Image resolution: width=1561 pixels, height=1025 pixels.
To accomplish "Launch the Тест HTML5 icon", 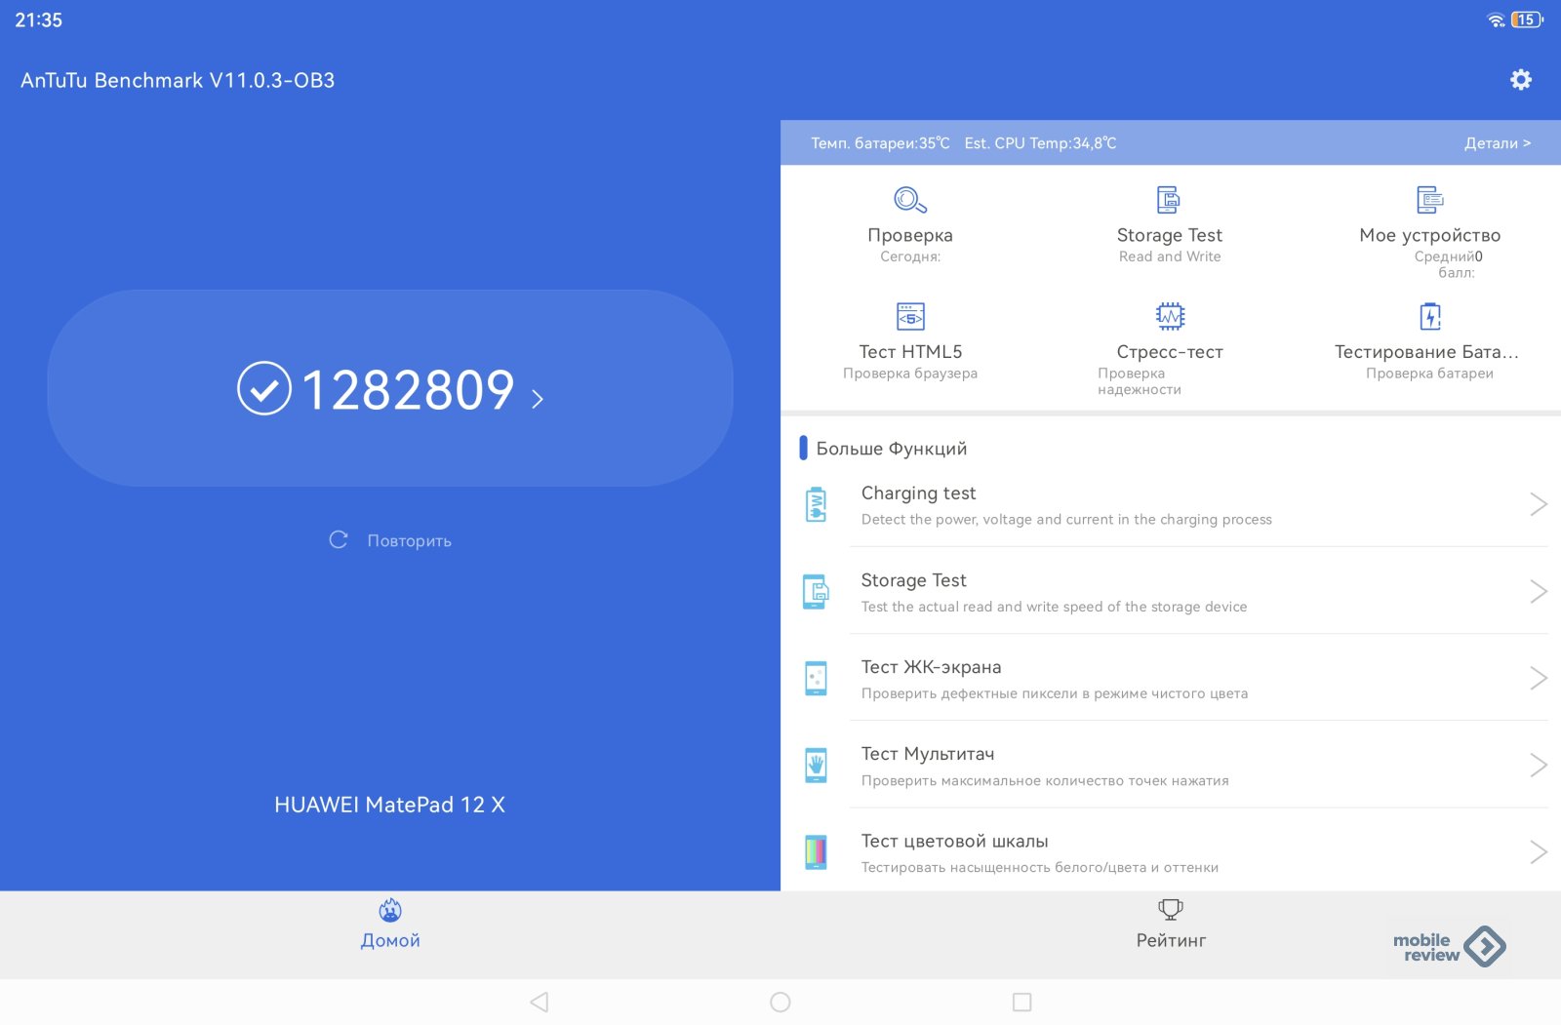I will coord(909,317).
